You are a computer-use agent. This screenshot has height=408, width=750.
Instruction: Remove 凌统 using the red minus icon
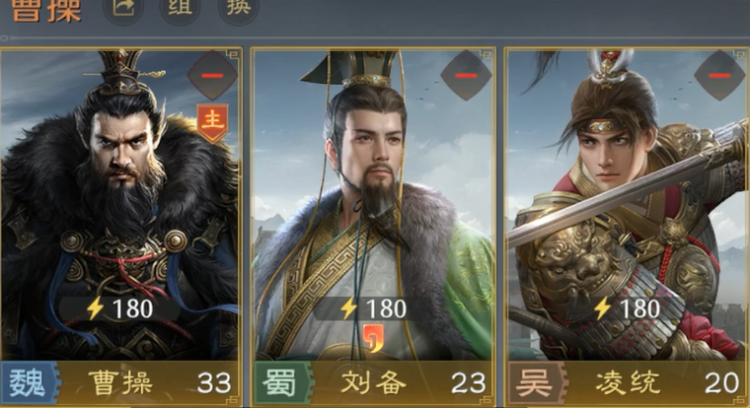pos(719,76)
